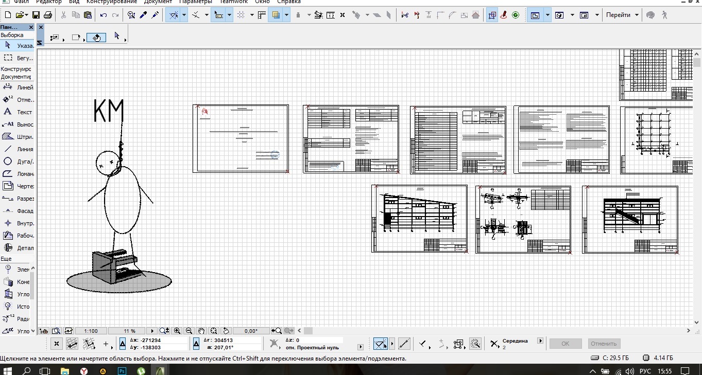
Task: Click the zoom-in magnifier in the bottom bar
Action: click(x=177, y=331)
